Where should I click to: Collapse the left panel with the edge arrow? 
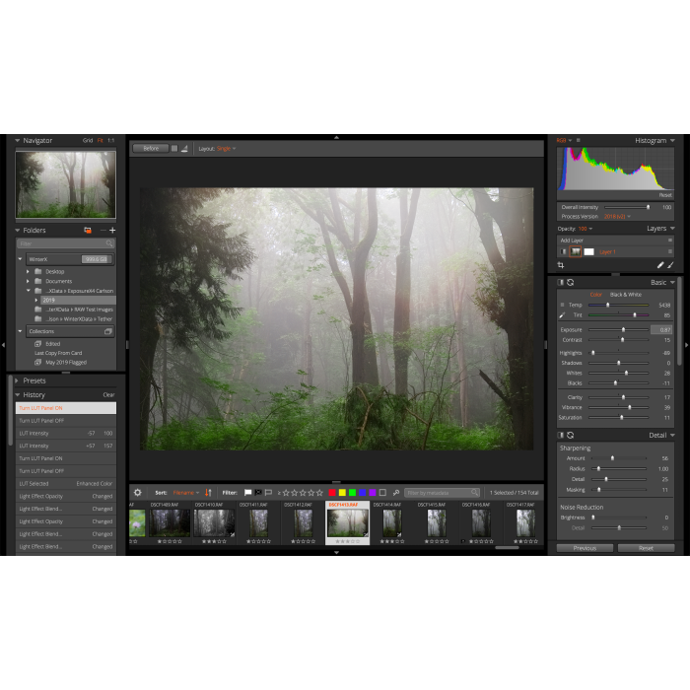(x=3, y=345)
